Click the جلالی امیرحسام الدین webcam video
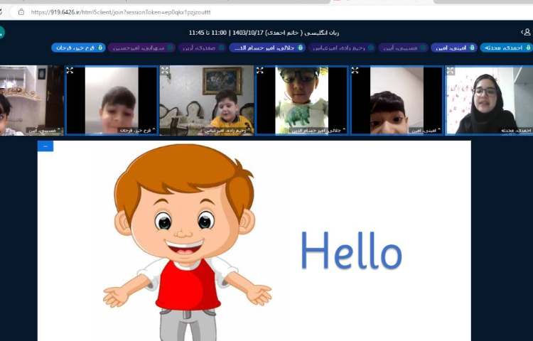This screenshot has height=341, width=533. [x=302, y=101]
